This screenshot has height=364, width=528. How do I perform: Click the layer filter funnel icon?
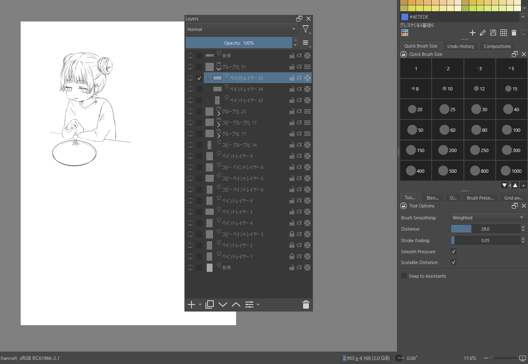[305, 29]
